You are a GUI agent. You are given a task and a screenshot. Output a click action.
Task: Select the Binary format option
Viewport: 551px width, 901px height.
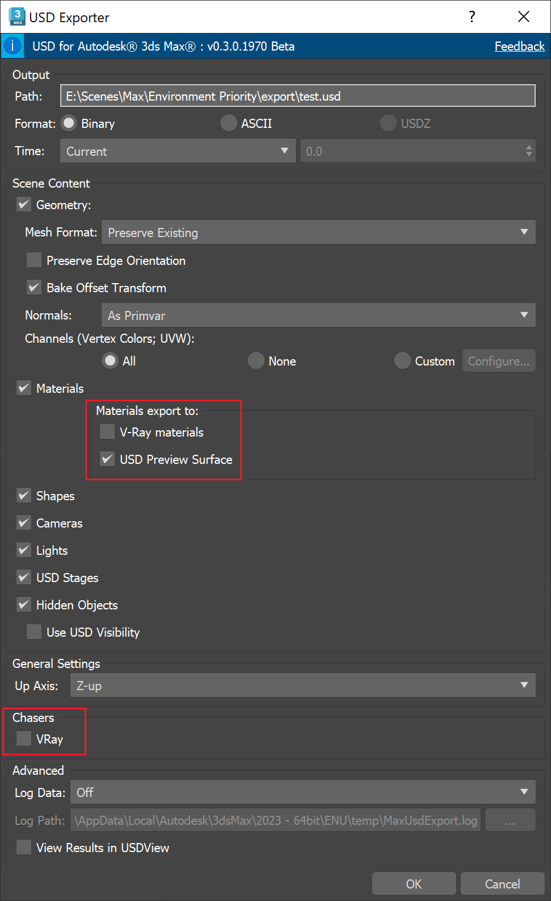[69, 123]
